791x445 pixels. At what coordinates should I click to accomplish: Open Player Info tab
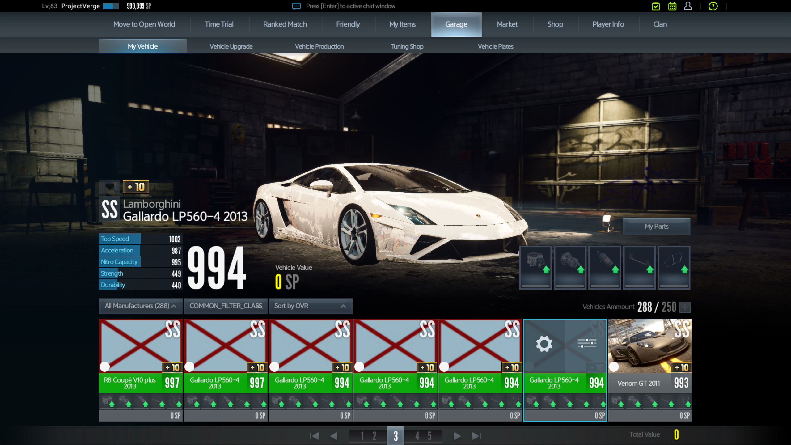608,24
